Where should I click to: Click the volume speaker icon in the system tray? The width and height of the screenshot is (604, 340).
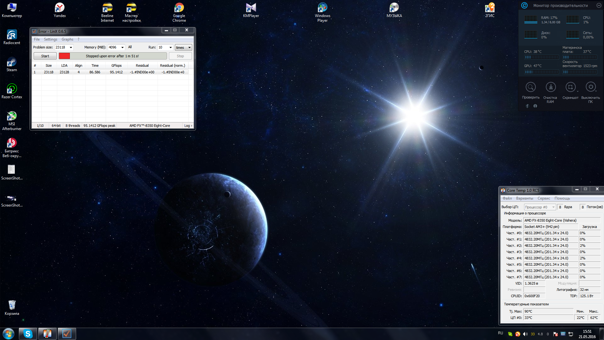[525, 334]
